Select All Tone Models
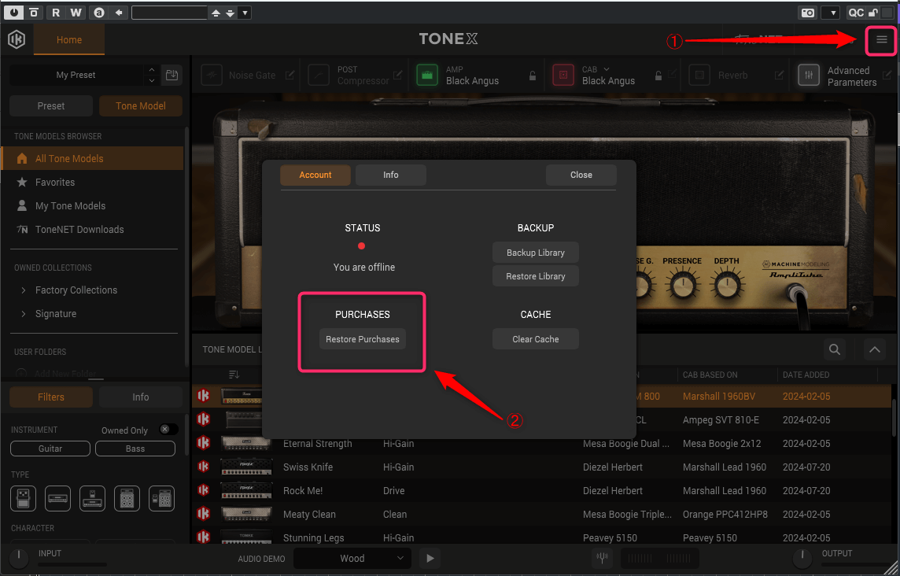This screenshot has width=900, height=576. pyautogui.click(x=93, y=158)
